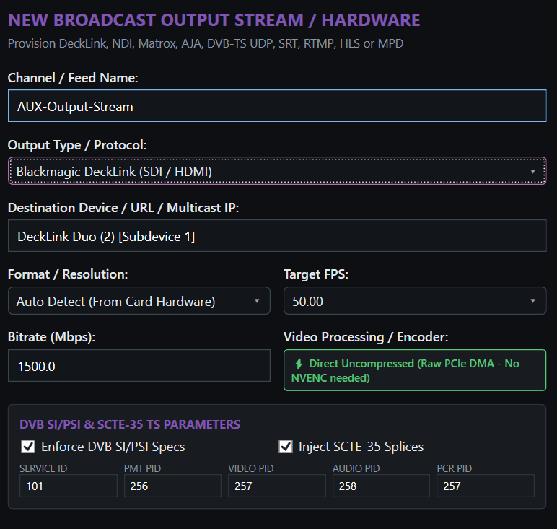This screenshot has height=529, width=557.
Task: Click the 'Enforce DVB SI/PSI Specs' label text
Action: click(113, 447)
